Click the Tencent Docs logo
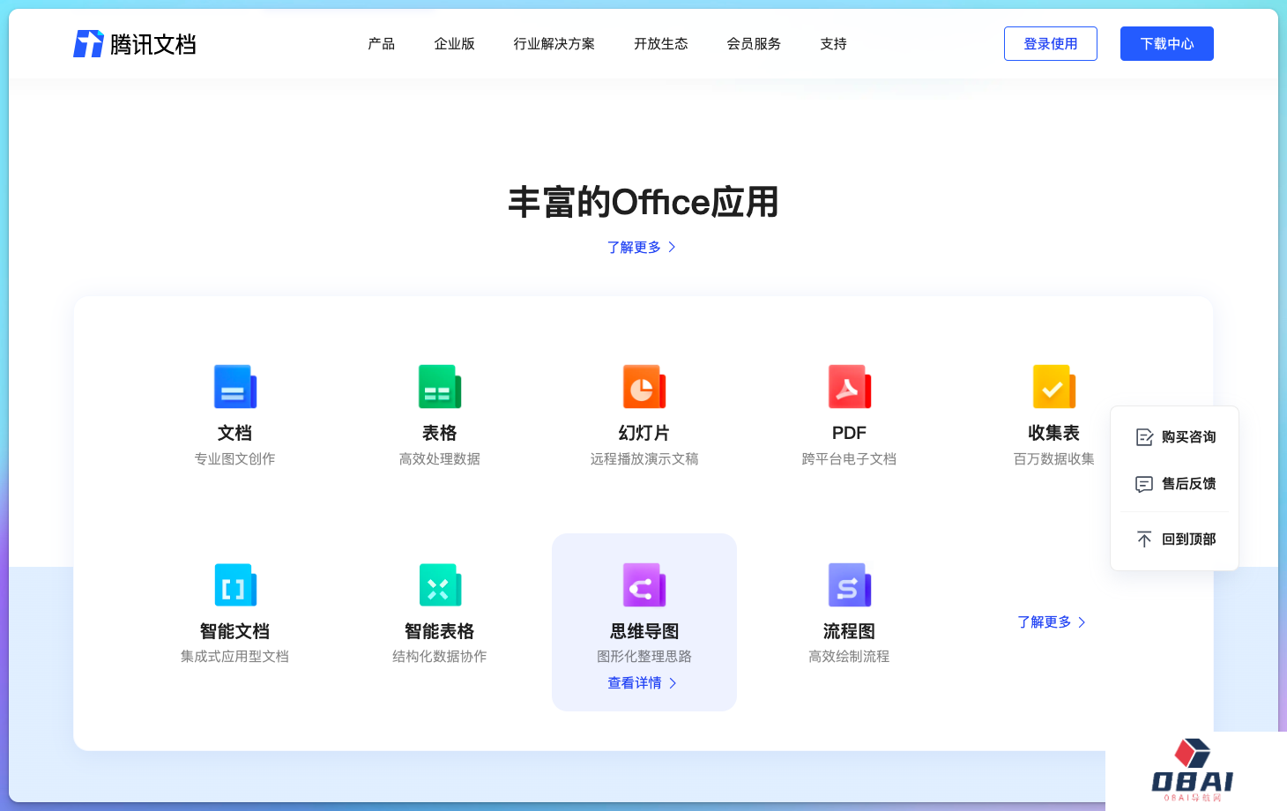This screenshot has width=1287, height=811. 134,44
